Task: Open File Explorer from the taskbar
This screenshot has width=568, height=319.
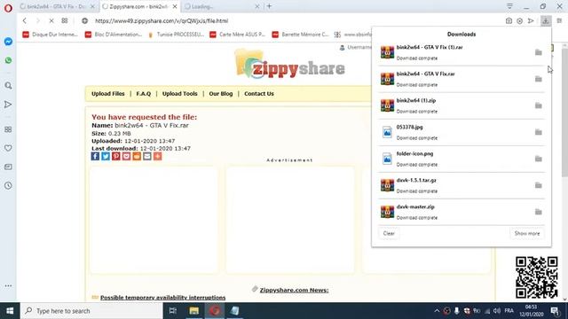Action: tap(193, 311)
